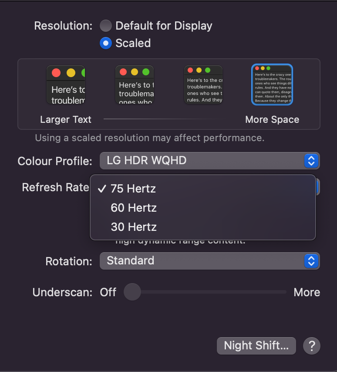337x372 pixels.
Task: Click the Underscan slider track near More
Action: 279,292
